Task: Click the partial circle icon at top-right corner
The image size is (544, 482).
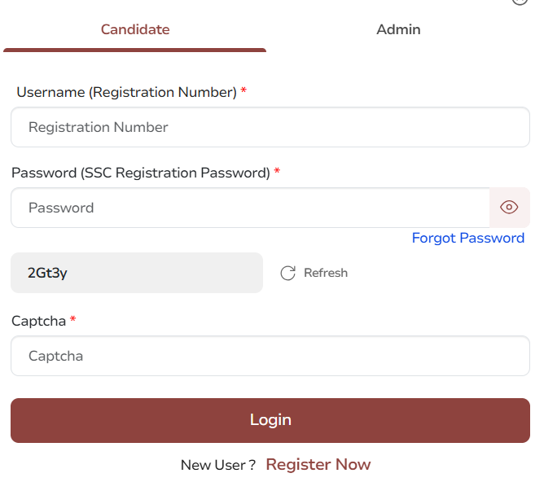Action: pyautogui.click(x=520, y=2)
